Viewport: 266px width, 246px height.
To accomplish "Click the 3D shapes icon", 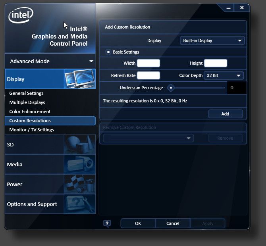I will point(80,144).
